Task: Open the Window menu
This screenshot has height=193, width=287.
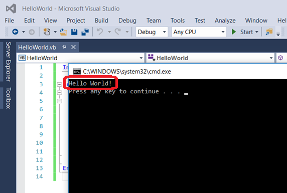Action: point(256,21)
